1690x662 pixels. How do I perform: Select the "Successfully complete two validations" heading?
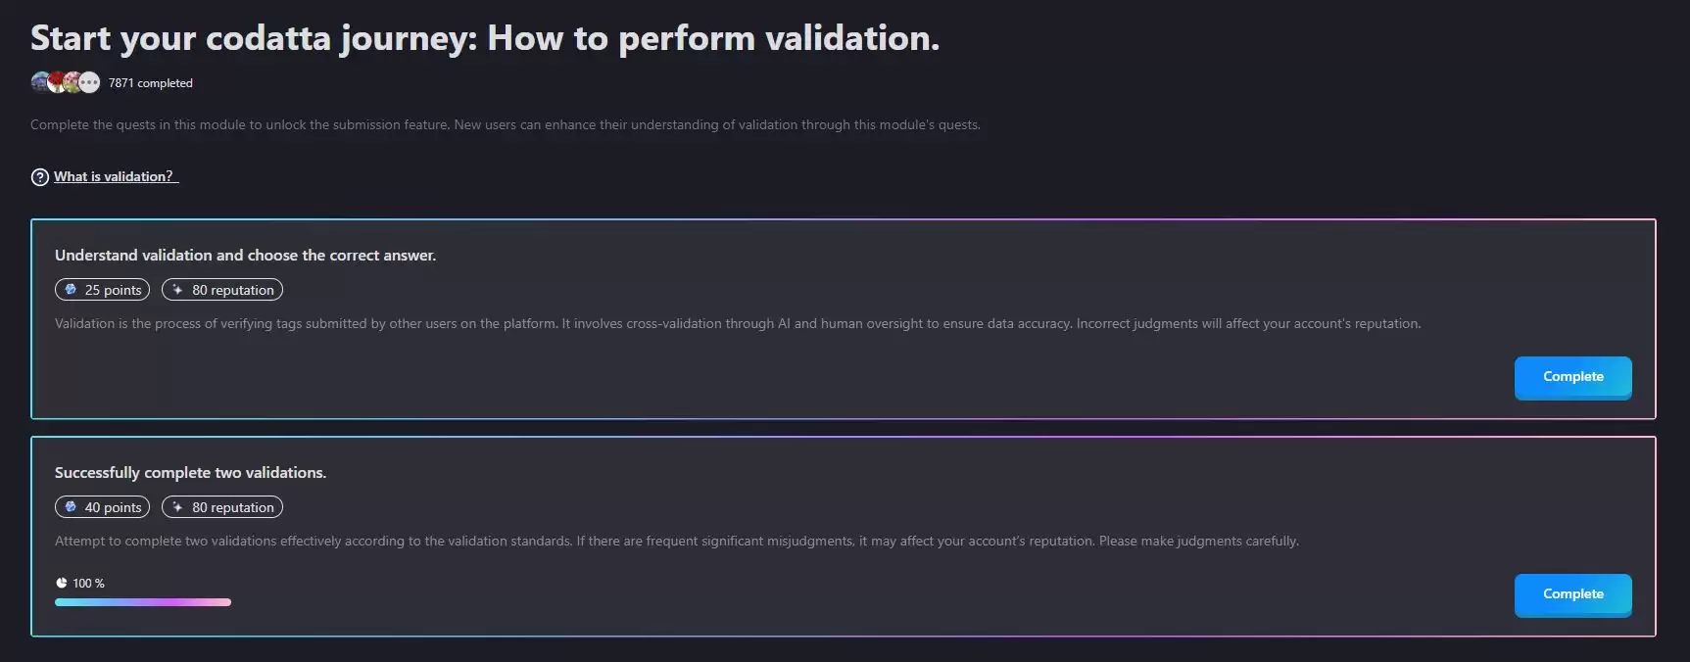coord(190,473)
